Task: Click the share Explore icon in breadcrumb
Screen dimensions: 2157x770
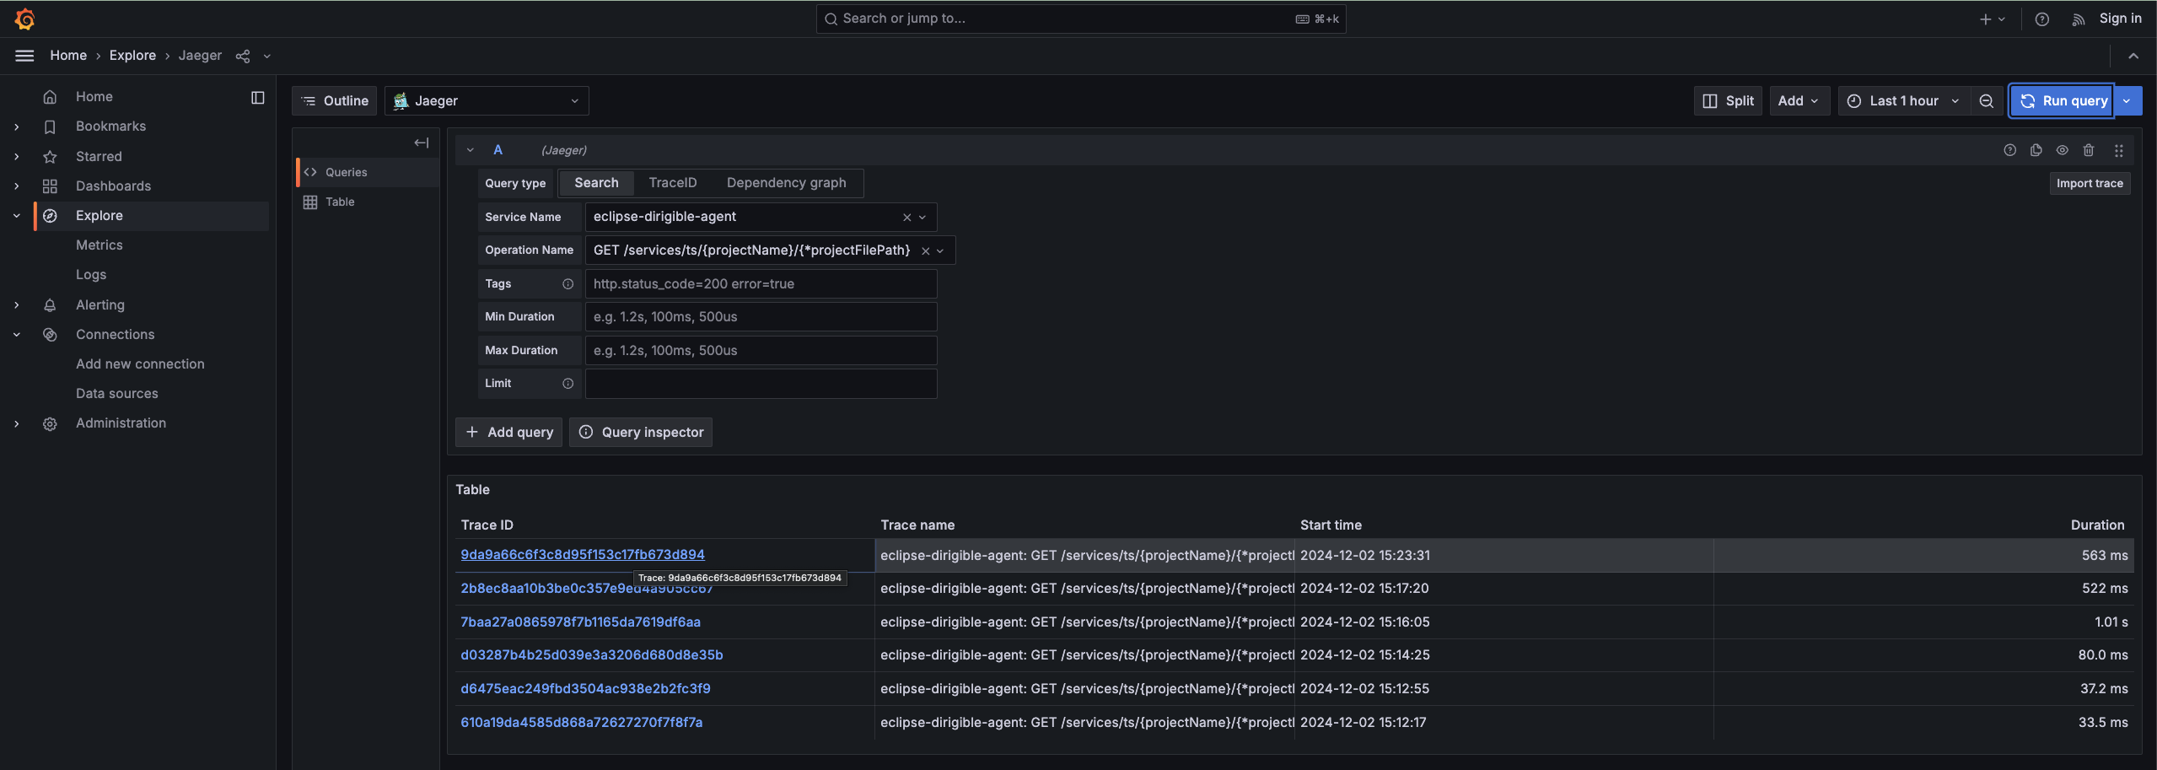Action: tap(243, 56)
